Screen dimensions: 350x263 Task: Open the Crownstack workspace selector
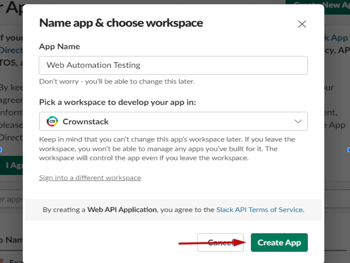(x=173, y=121)
